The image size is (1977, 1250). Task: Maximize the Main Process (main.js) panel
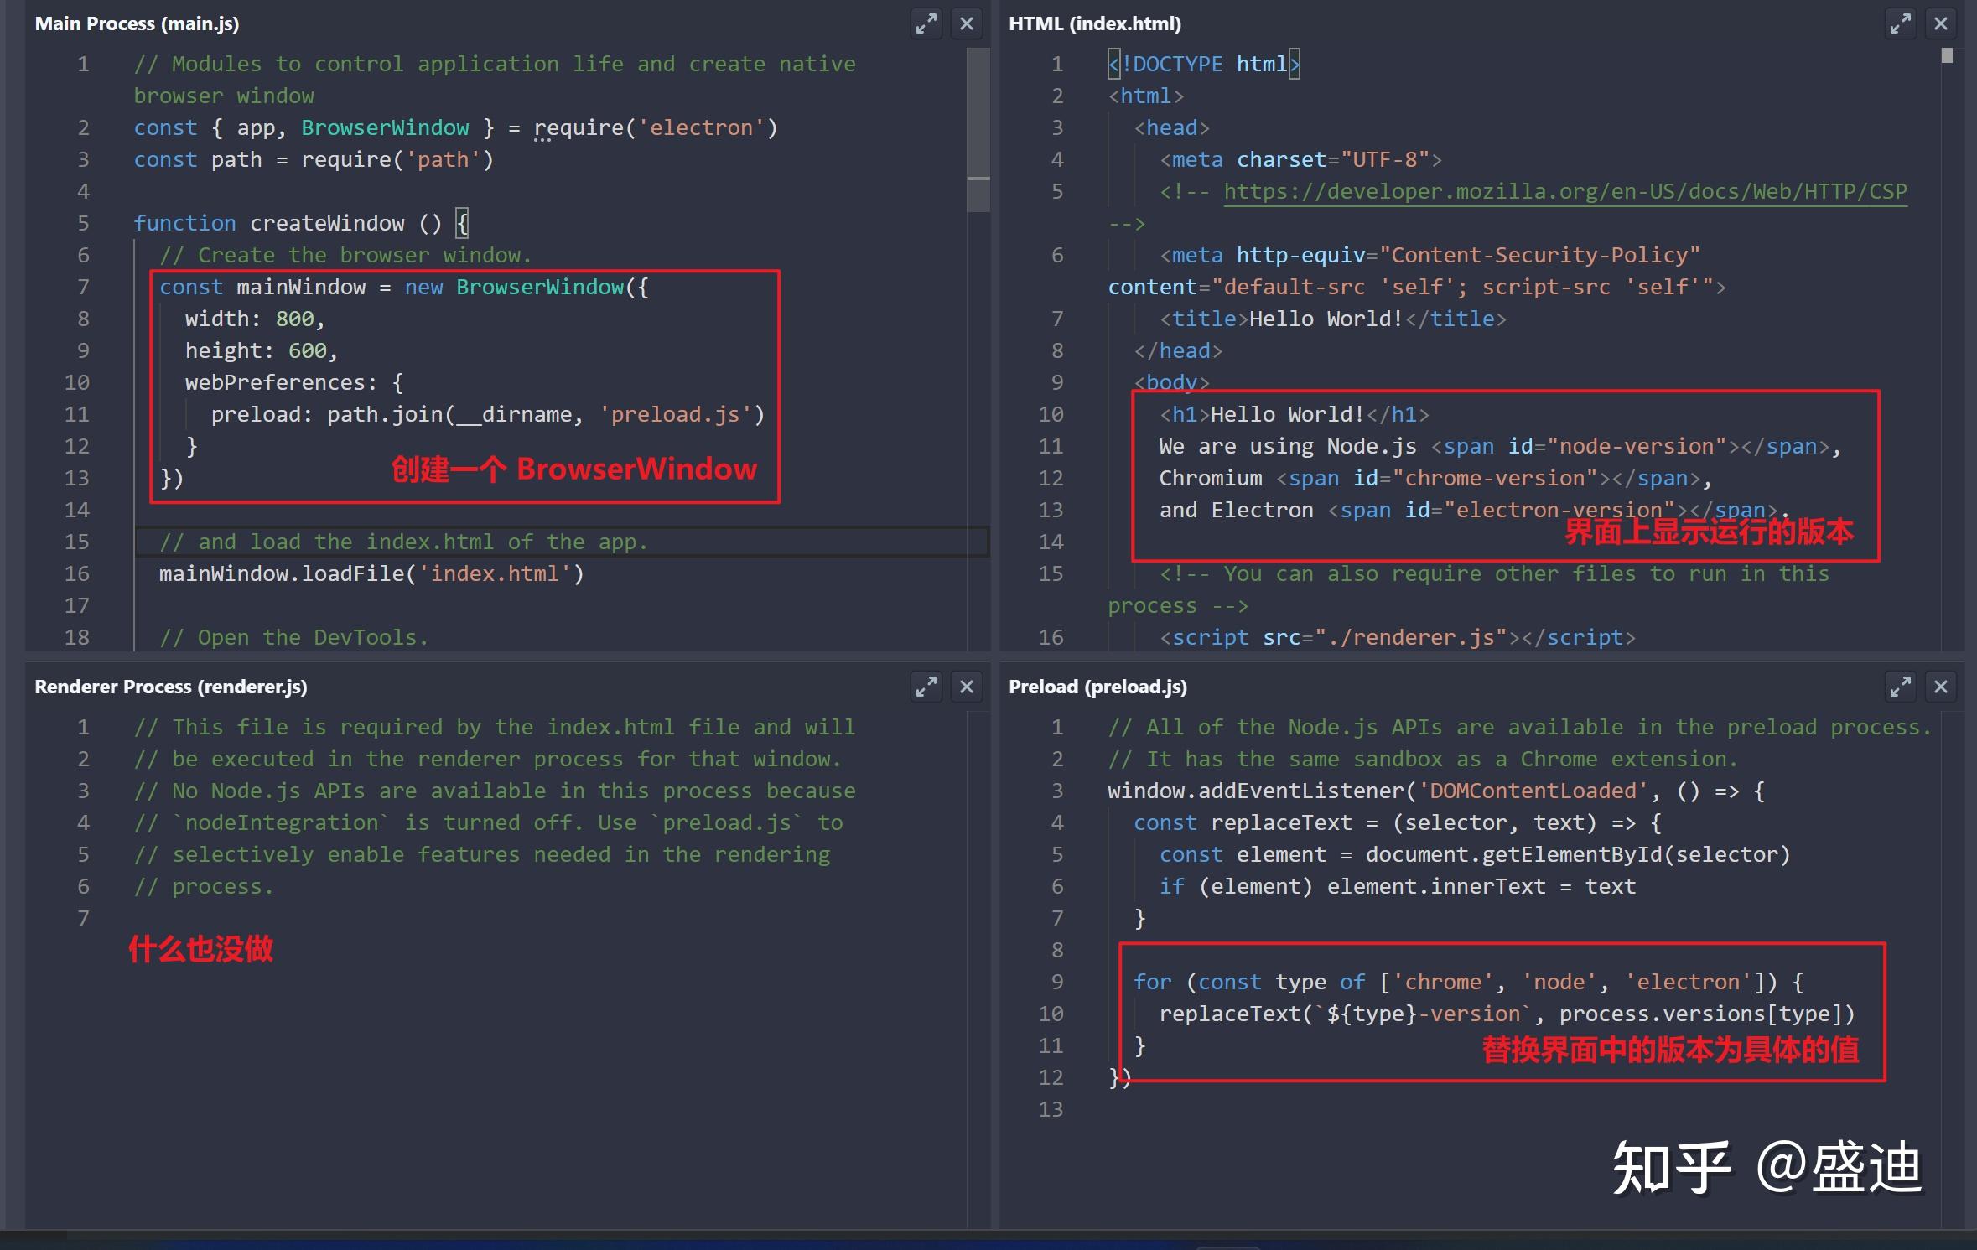(x=926, y=23)
